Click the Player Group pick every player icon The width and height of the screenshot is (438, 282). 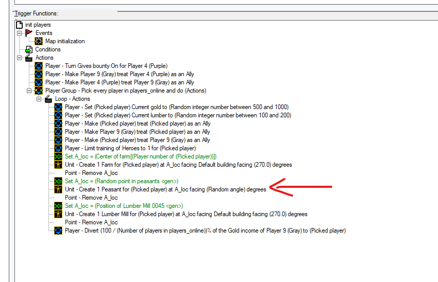(x=39, y=91)
